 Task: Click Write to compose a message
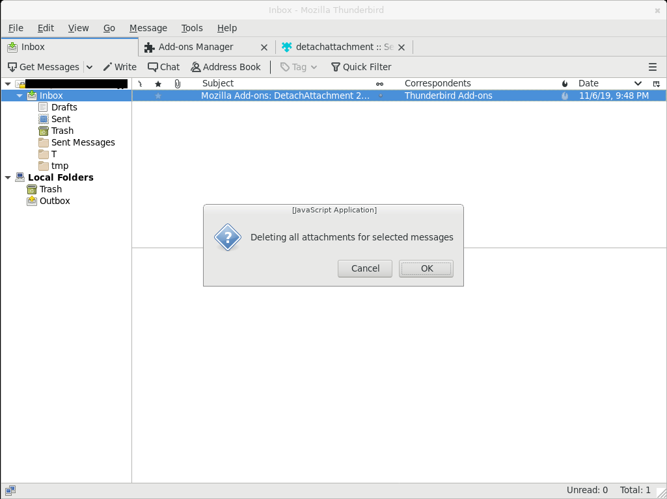120,67
